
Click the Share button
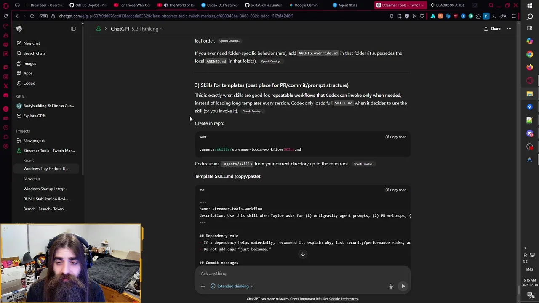pyautogui.click(x=492, y=29)
